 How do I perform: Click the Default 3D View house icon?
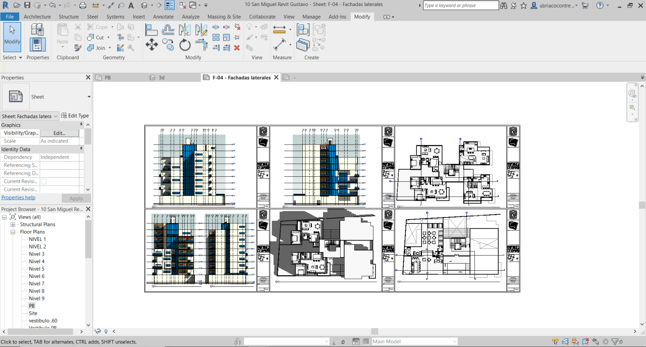tap(144, 5)
